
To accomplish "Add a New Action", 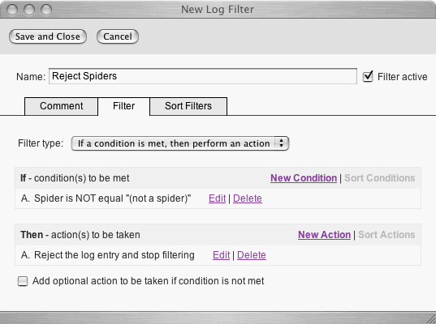I will click(324, 235).
